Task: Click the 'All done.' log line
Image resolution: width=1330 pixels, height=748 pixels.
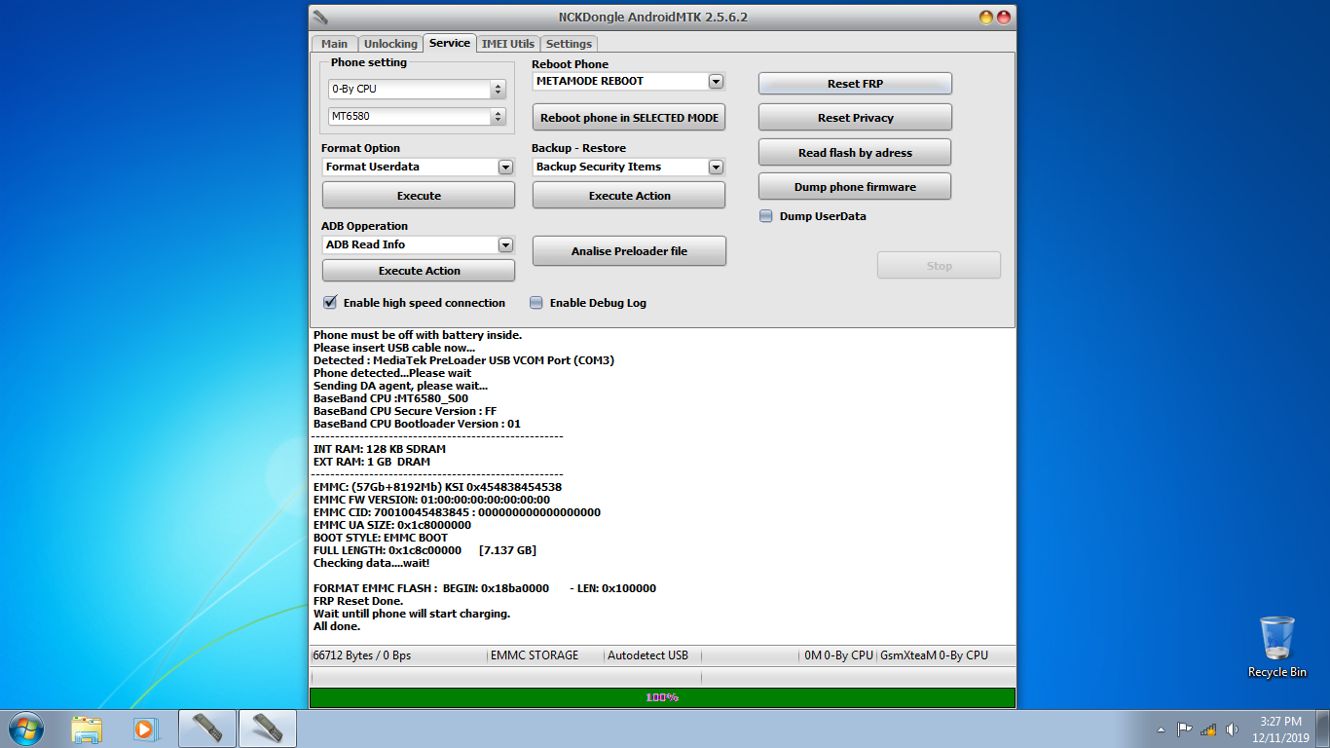Action: pyautogui.click(x=337, y=626)
